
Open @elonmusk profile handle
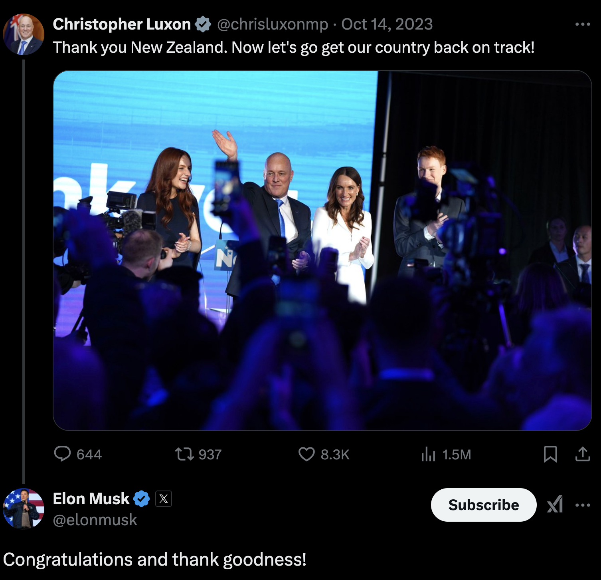[x=95, y=520]
